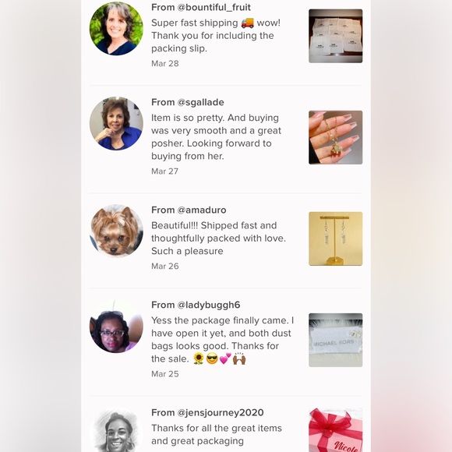Open username @sgallade link
Screen dimensions: 452x452
(200, 102)
